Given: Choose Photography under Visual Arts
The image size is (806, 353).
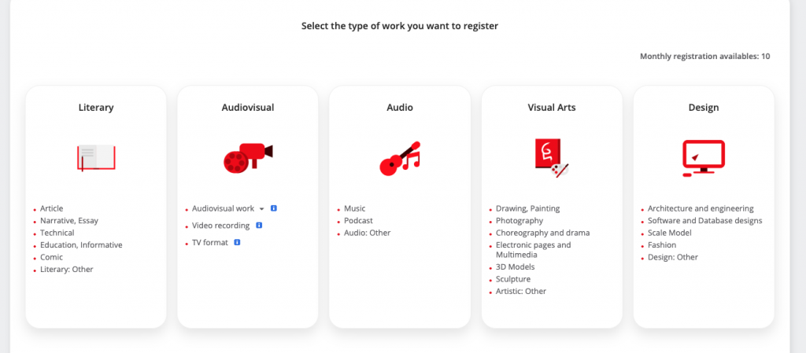Looking at the screenshot, I should coord(519,221).
